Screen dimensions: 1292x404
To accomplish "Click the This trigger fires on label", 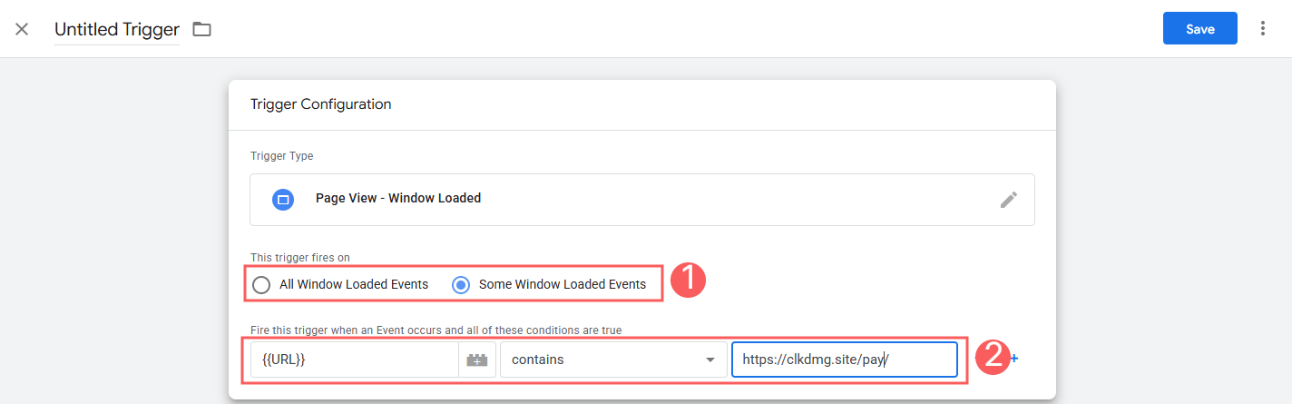I will pos(300,258).
